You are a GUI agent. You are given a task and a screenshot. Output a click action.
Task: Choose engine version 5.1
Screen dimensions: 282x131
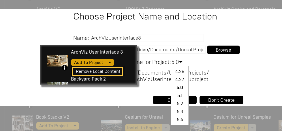[180, 95]
